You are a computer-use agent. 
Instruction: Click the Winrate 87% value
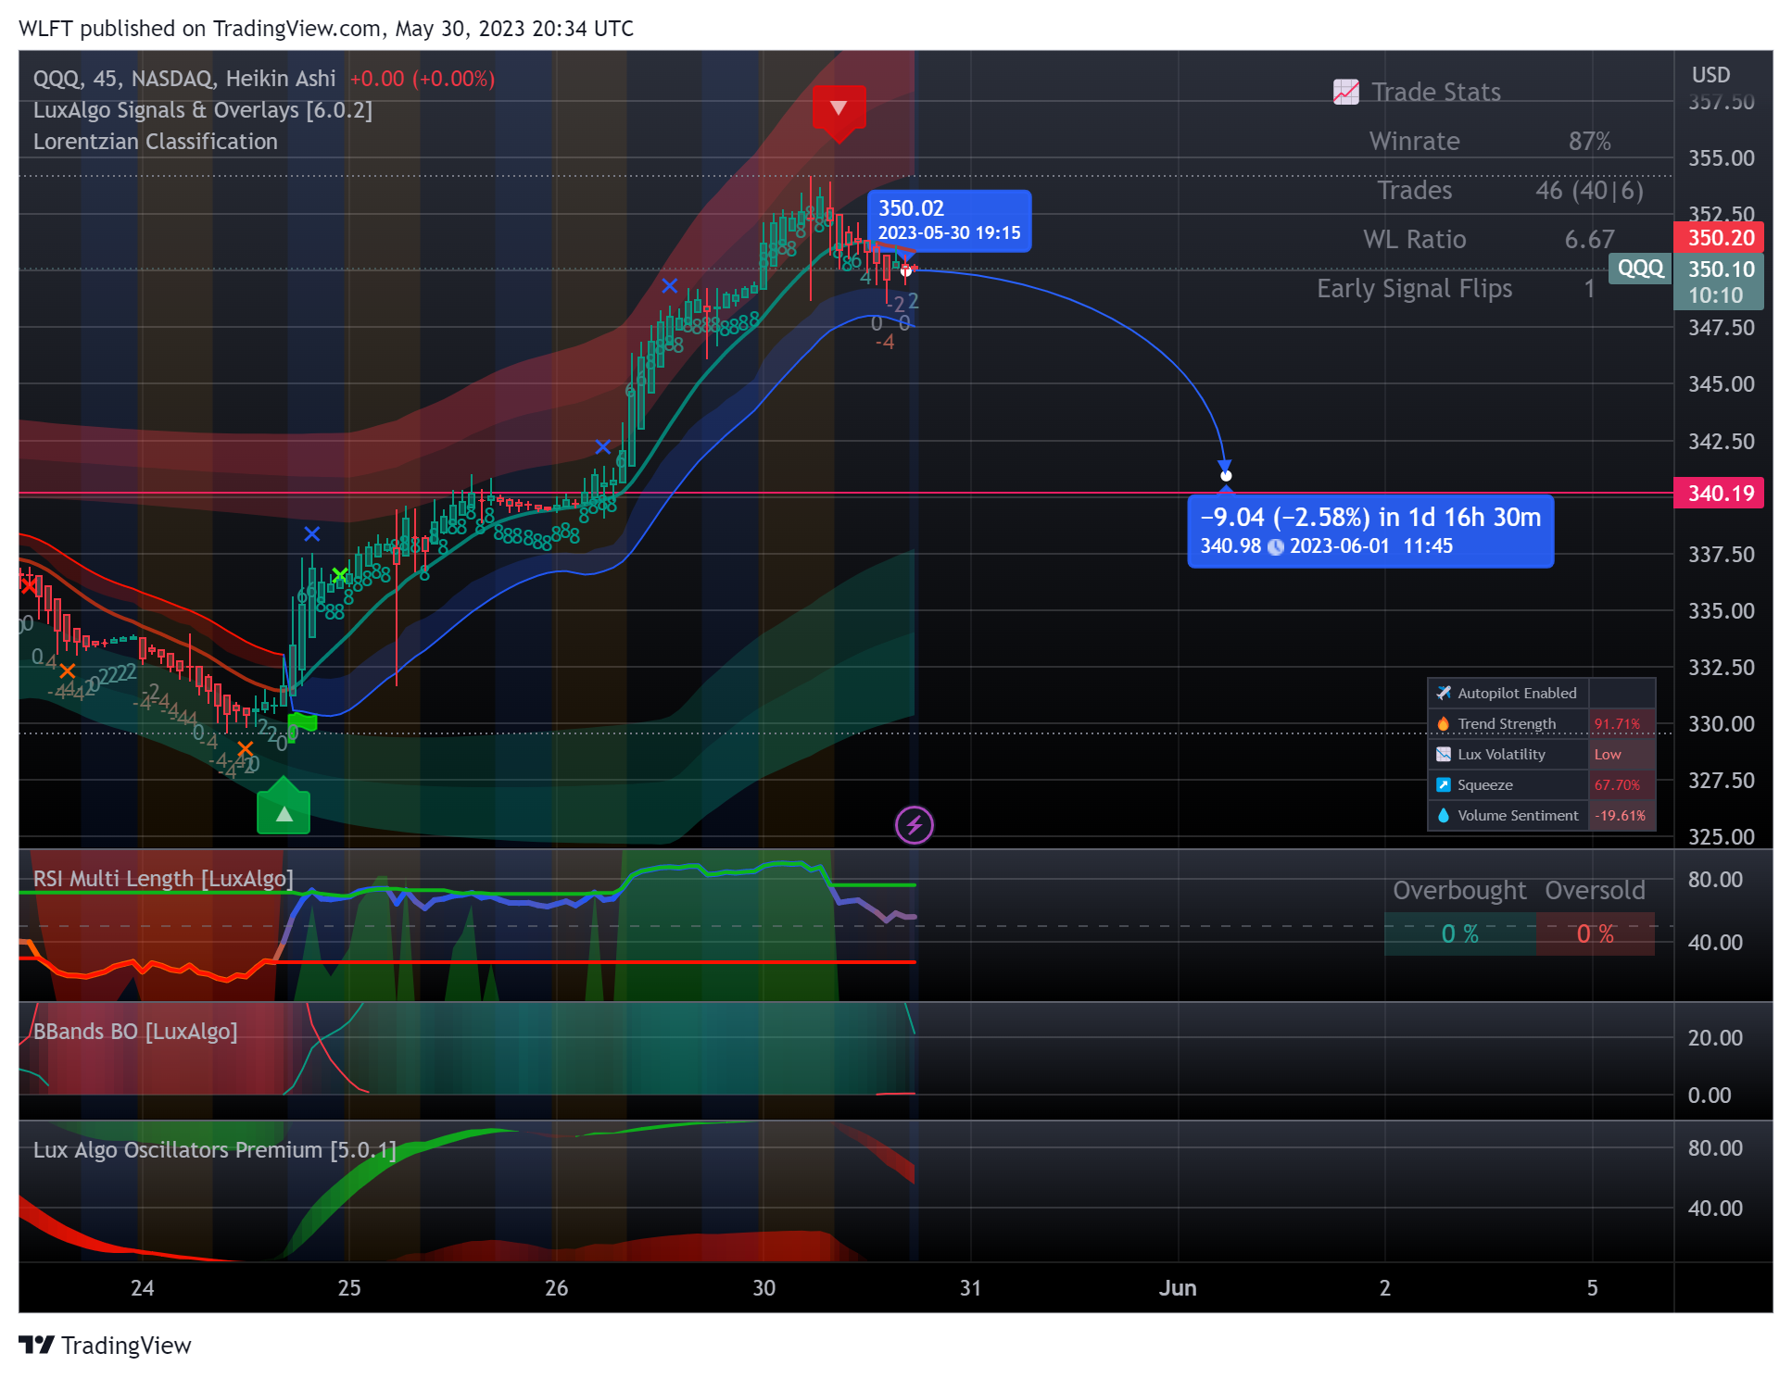click(1589, 141)
